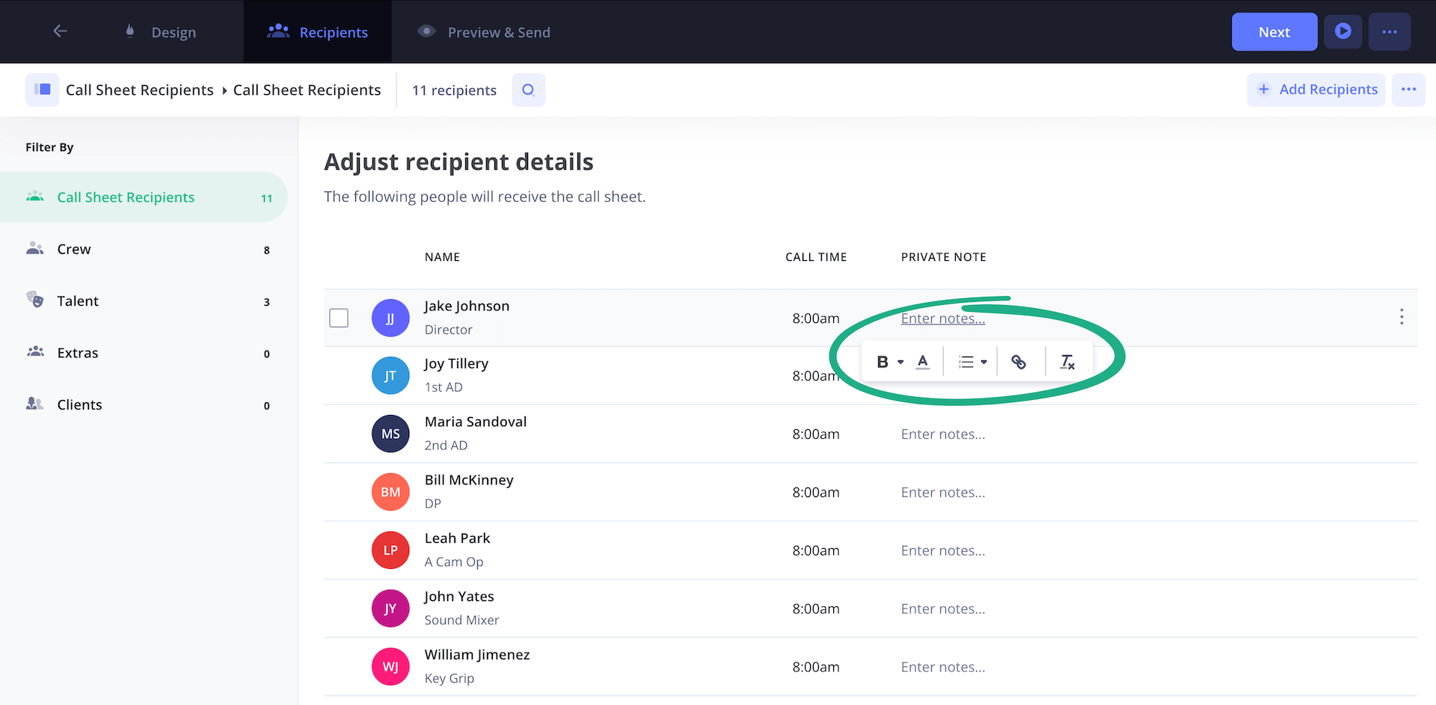Filter by Crew group

click(74, 250)
